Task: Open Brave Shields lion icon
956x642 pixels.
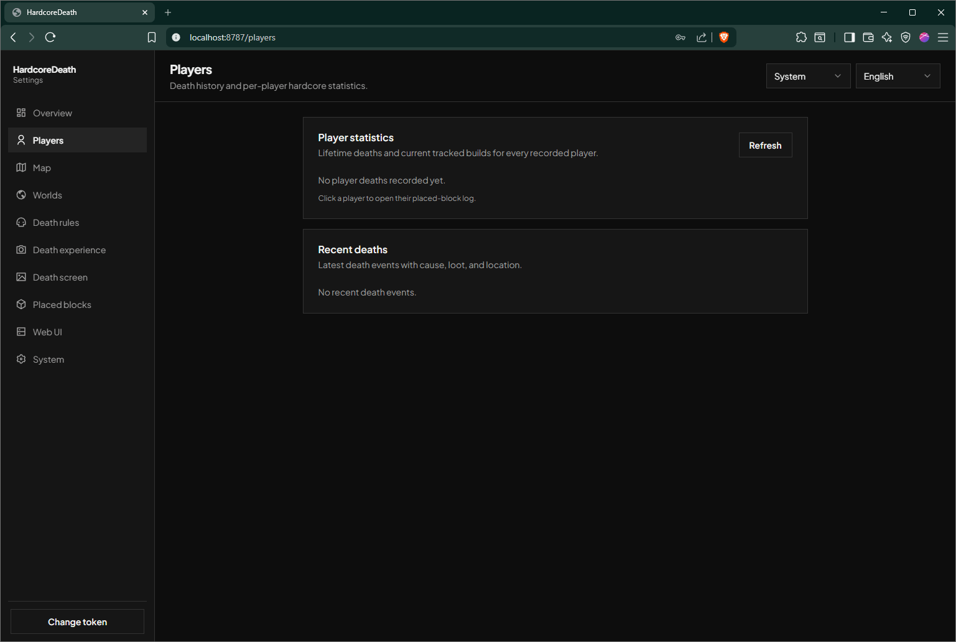Action: (x=723, y=37)
